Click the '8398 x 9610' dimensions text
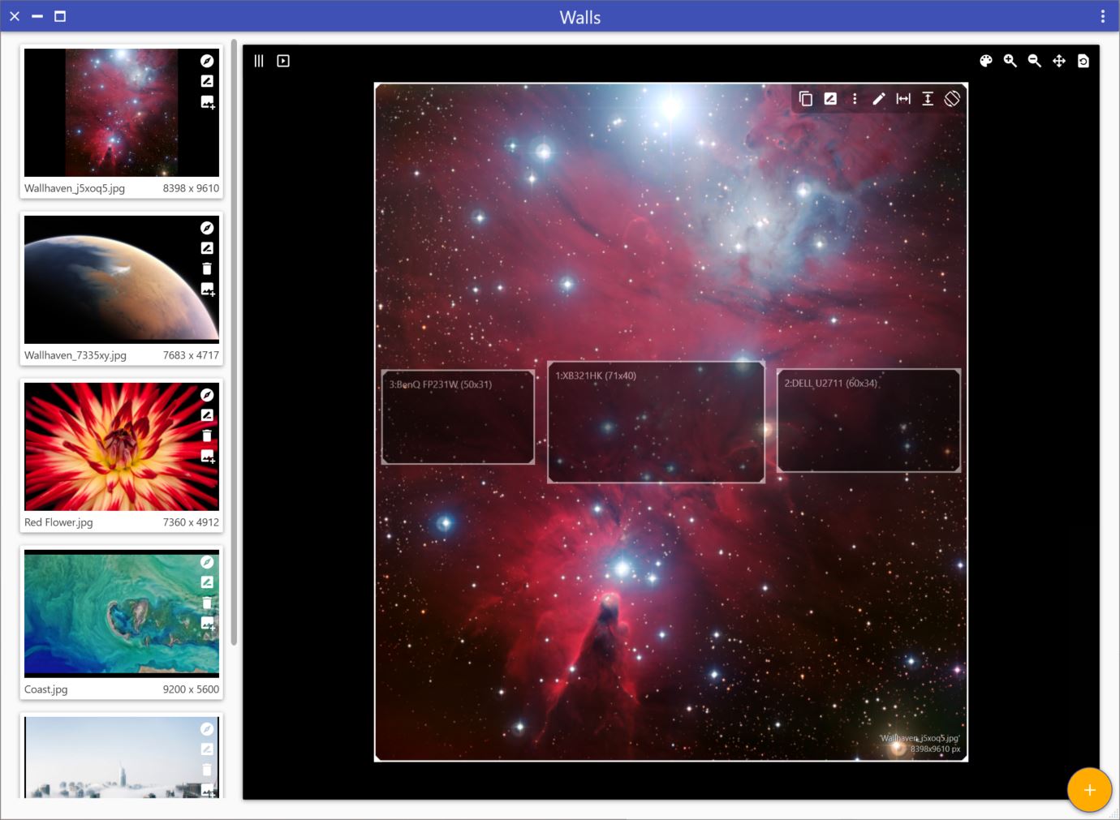 click(x=191, y=188)
